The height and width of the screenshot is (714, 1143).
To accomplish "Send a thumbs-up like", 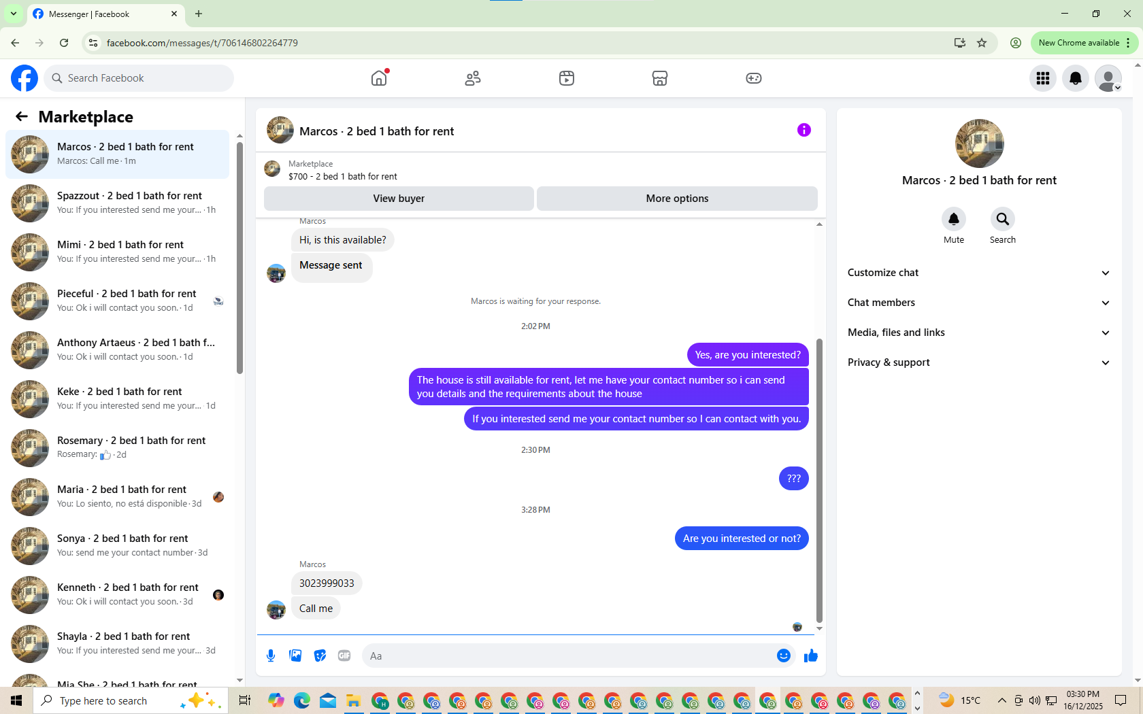I will coord(811,656).
